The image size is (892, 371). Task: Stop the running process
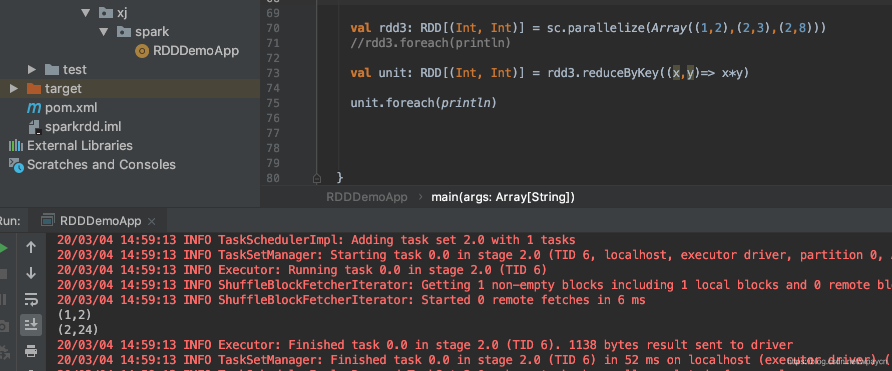click(3, 273)
